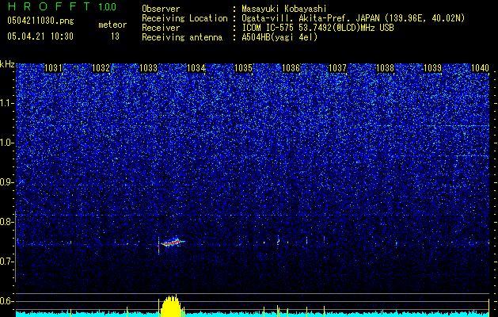Click the 1036 time marker

coord(291,68)
